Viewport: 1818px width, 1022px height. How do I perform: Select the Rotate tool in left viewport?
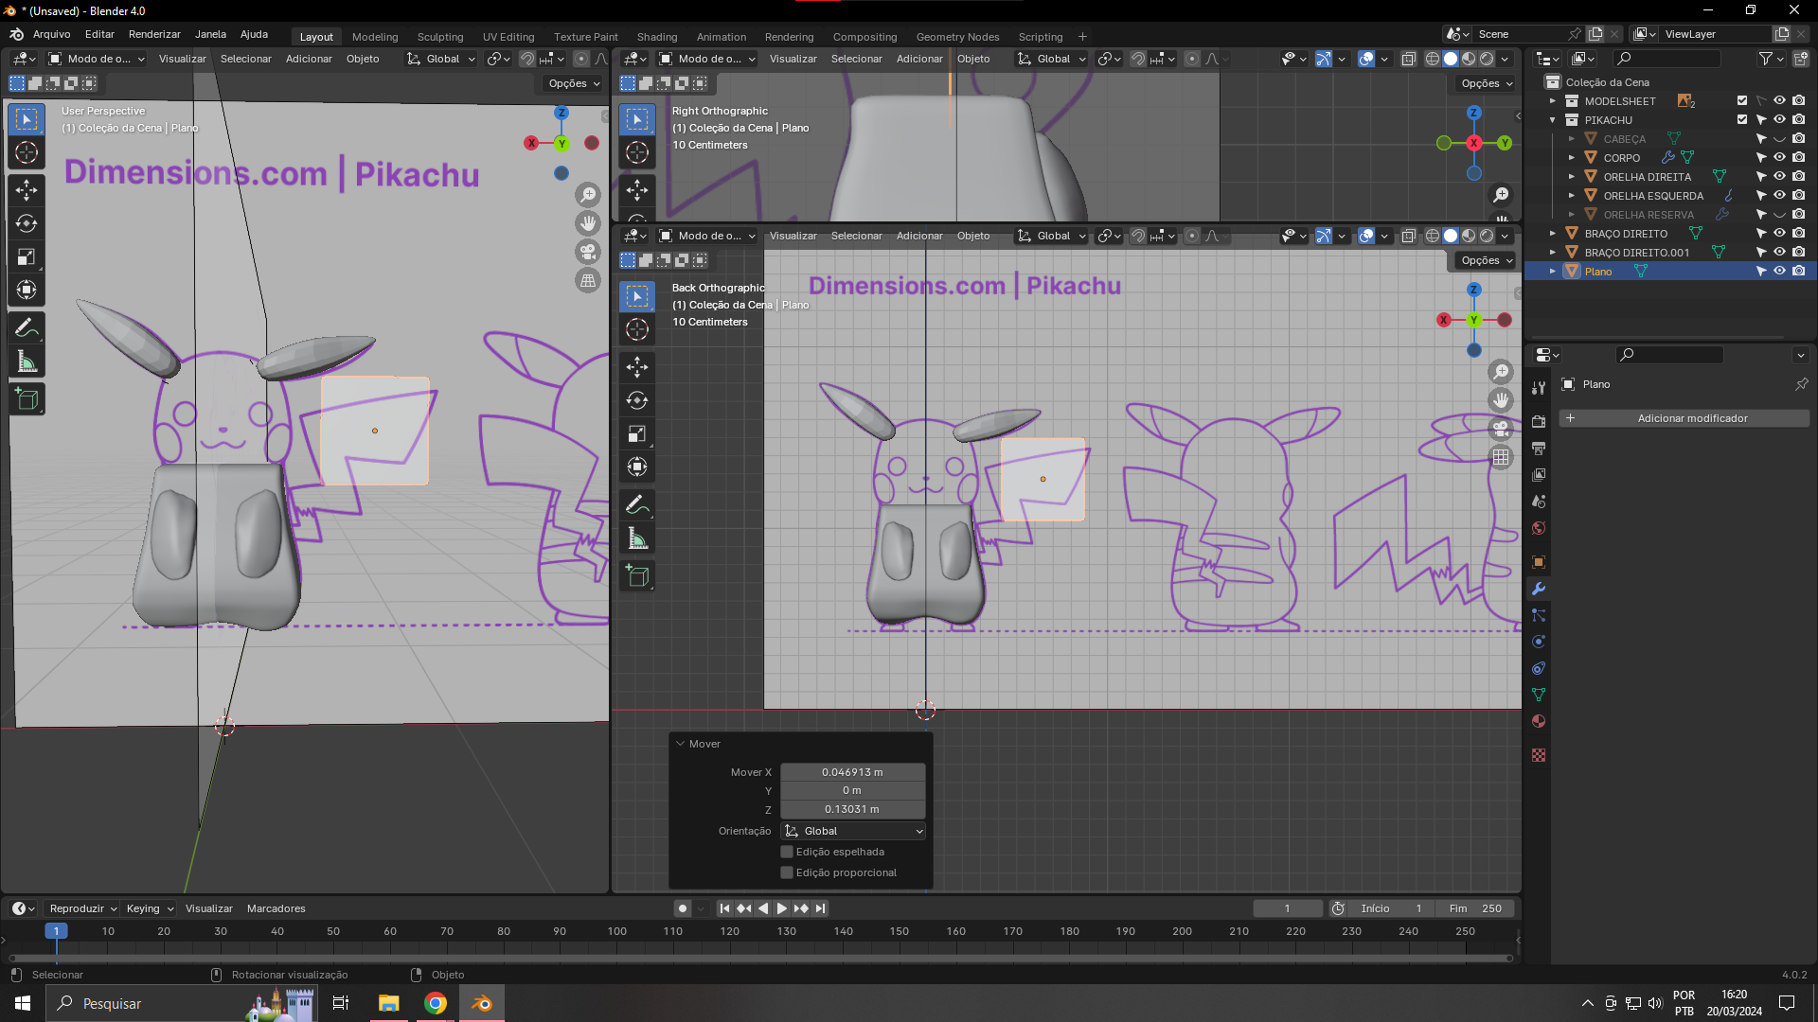27,223
